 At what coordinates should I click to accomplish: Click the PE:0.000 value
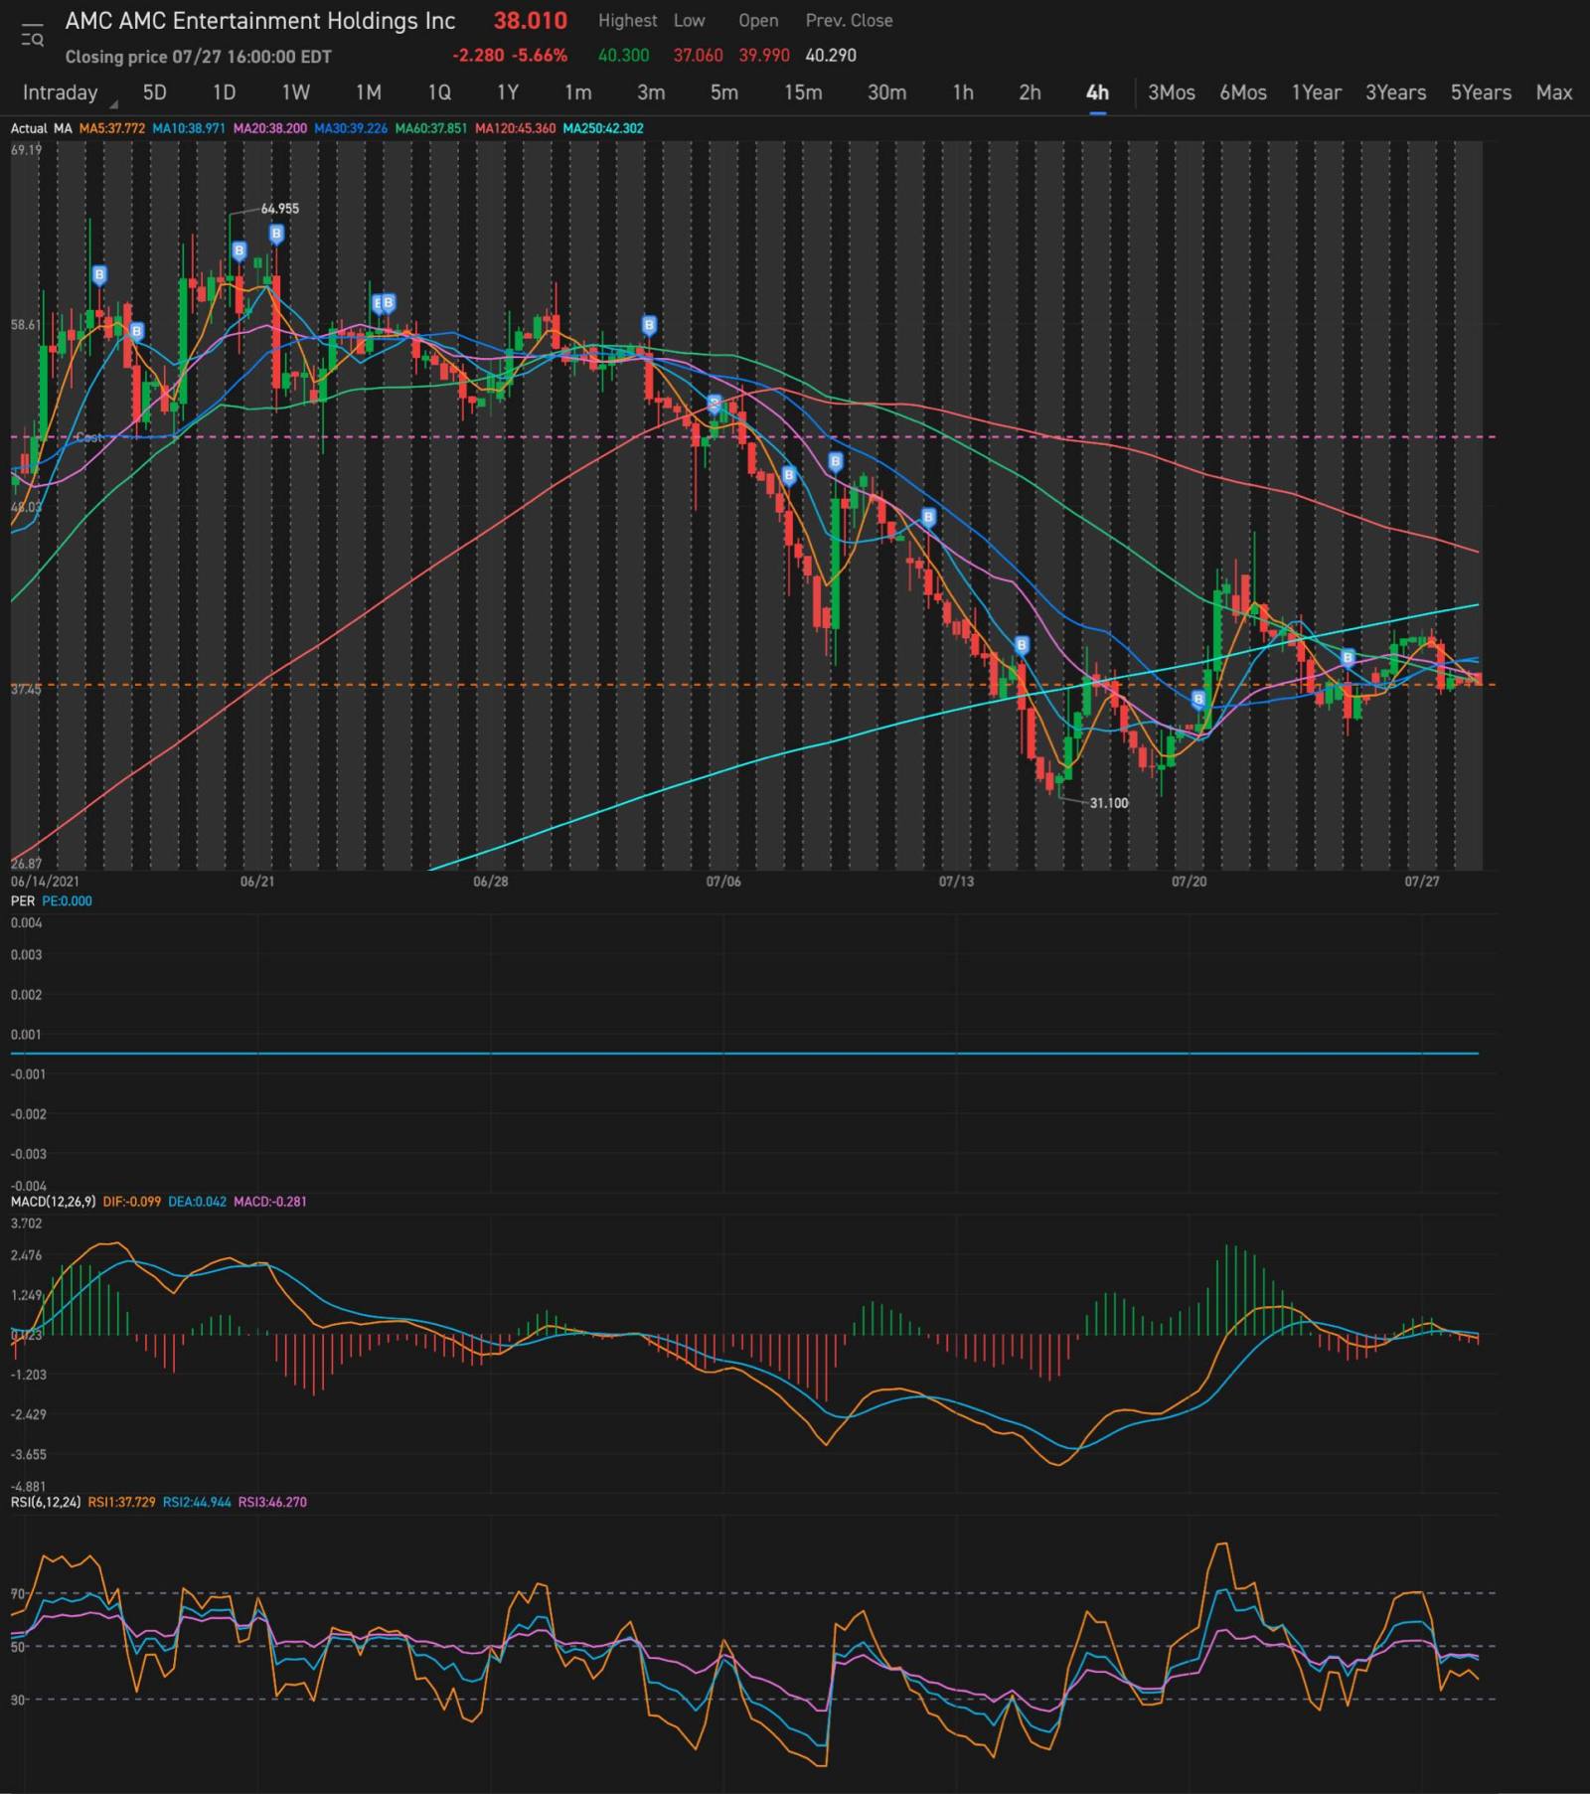(67, 900)
